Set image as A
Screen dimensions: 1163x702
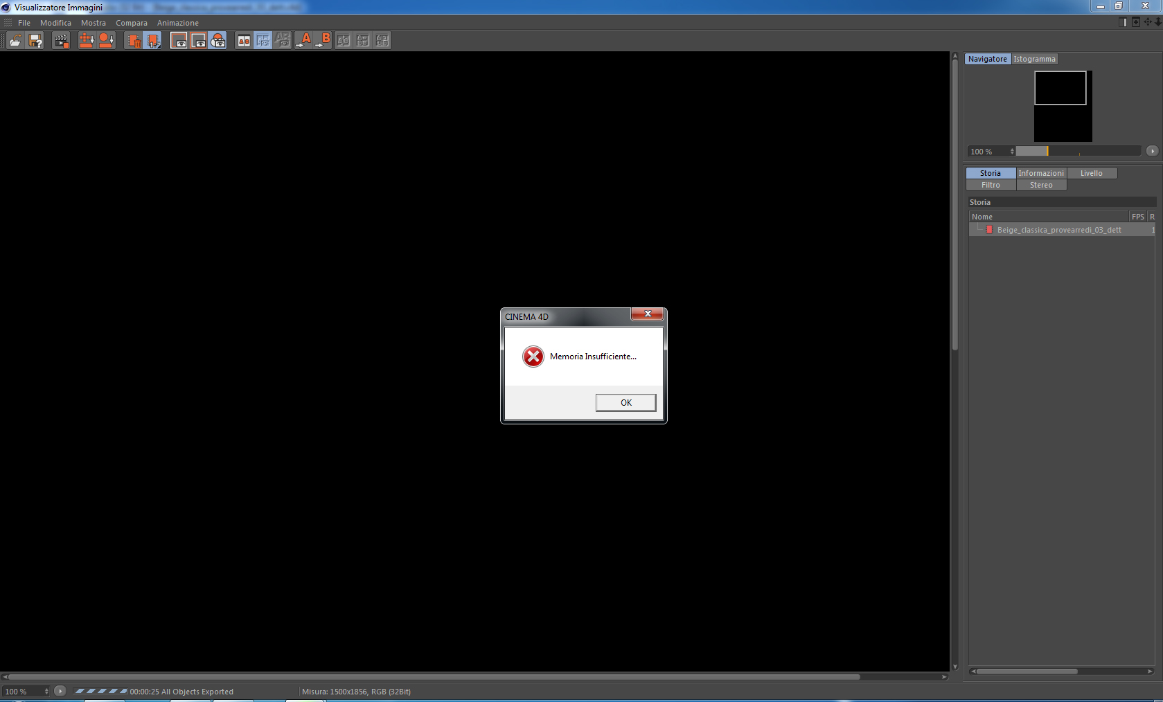[303, 40]
